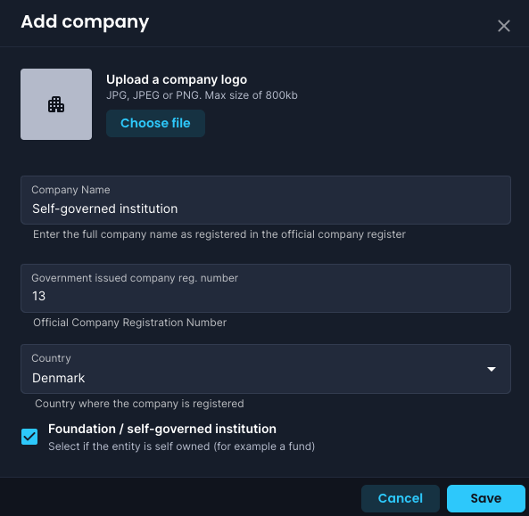Click the self owned entity helper text
This screenshot has width=529, height=516.
point(181,446)
